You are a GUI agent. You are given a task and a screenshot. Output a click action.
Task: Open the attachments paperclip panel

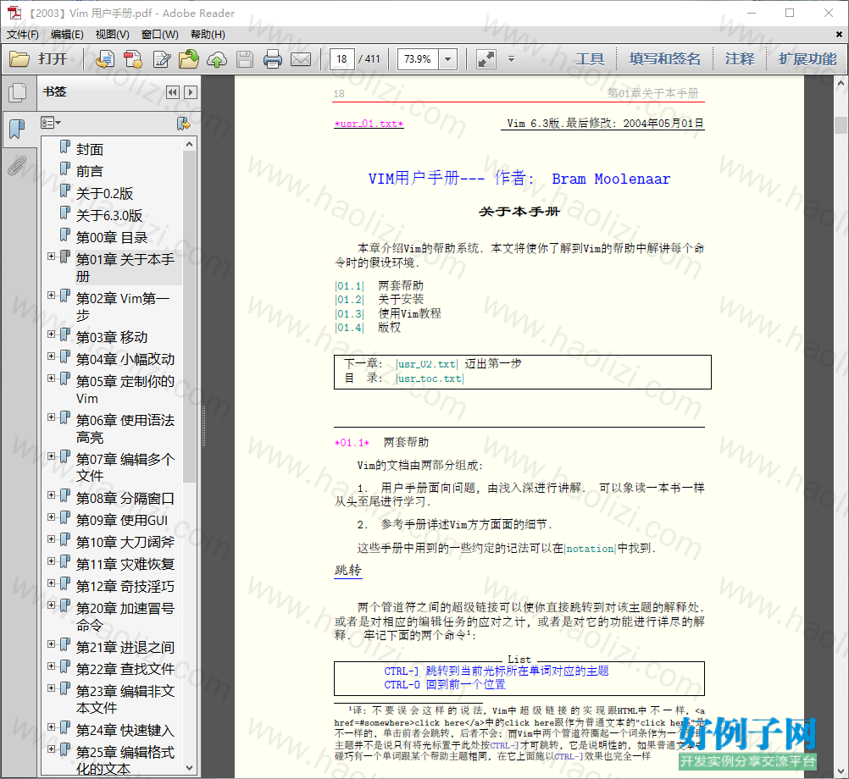(x=17, y=165)
